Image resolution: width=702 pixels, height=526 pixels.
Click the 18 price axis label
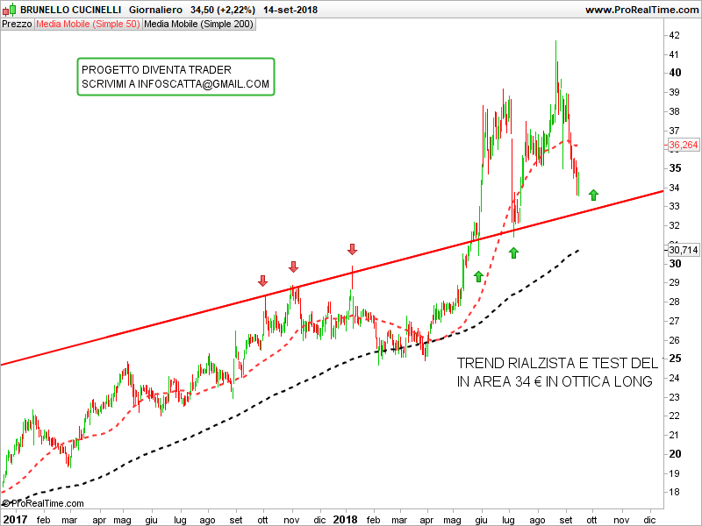(x=674, y=492)
